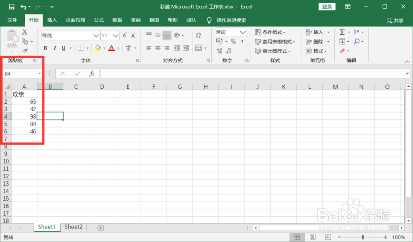
Task: Select bottom align icon
Action: 167,35
